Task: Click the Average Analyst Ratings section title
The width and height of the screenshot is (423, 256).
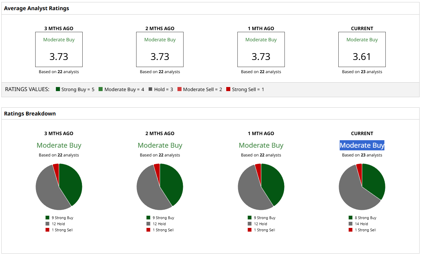Action: click(x=37, y=8)
